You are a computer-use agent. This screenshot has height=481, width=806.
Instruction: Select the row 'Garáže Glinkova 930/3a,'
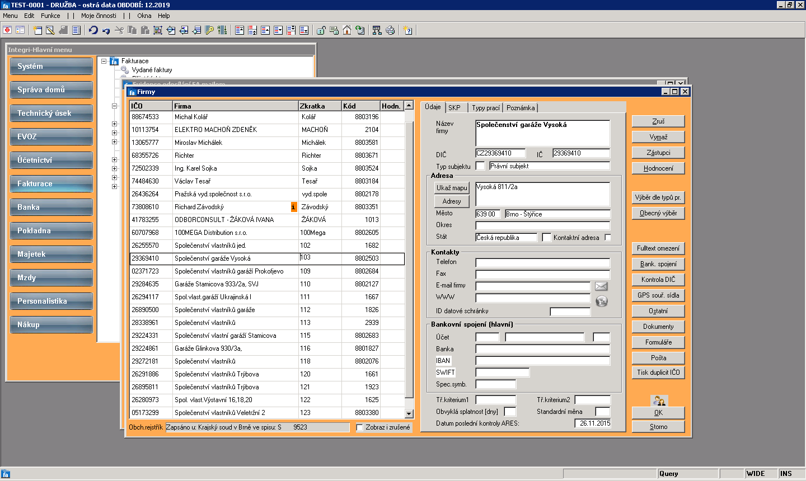(267, 348)
